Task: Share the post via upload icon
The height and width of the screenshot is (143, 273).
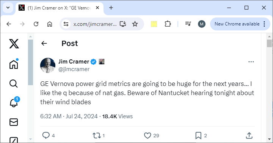Action: 249,135
